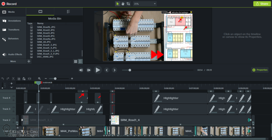Toggle visibility eye of Track 4

pyautogui.click(x=14, y=96)
